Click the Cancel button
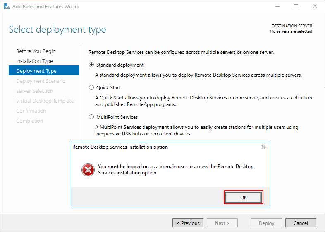The height and width of the screenshot is (232, 325). point(301,223)
